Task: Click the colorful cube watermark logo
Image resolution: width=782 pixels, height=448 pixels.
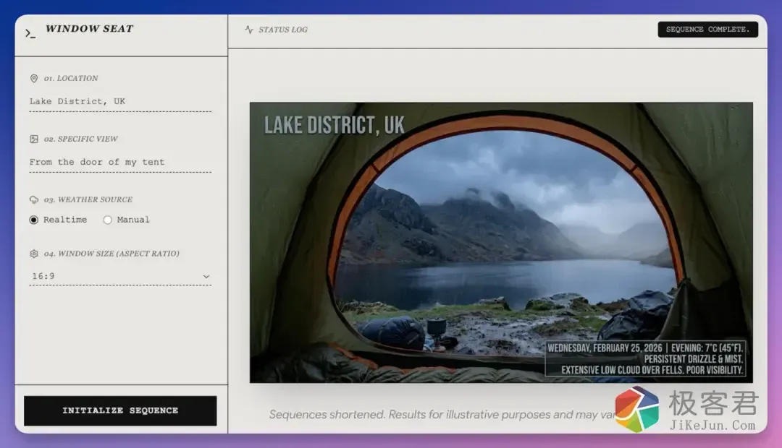Action: point(637,408)
